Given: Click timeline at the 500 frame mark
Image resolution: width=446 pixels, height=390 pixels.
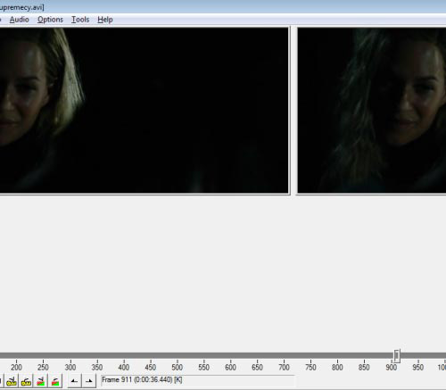Looking at the screenshot, I should (177, 355).
